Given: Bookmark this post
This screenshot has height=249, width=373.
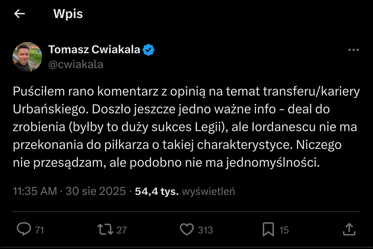Looking at the screenshot, I should [x=268, y=230].
